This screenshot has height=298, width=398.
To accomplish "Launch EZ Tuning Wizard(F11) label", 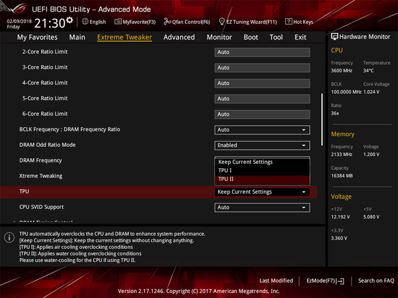I will 252,22.
